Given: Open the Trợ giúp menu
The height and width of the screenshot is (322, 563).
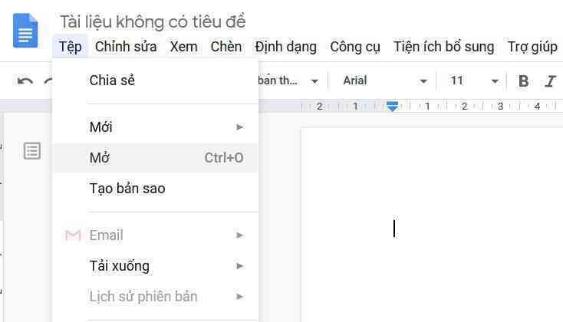Looking at the screenshot, I should pos(532,47).
